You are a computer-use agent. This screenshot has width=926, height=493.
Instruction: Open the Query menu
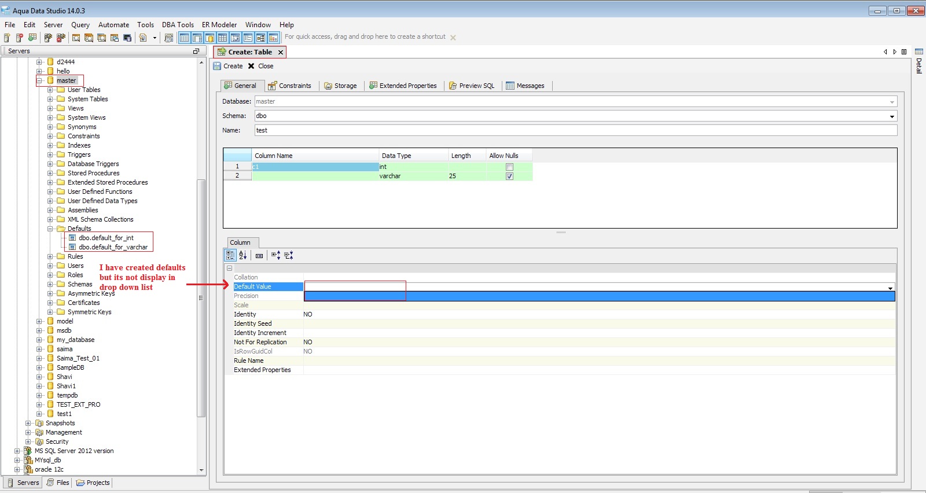[80, 25]
